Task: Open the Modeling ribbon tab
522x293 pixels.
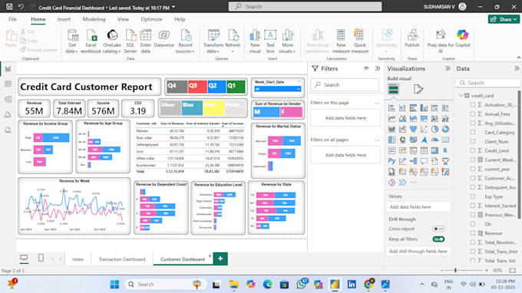Action: [x=94, y=19]
